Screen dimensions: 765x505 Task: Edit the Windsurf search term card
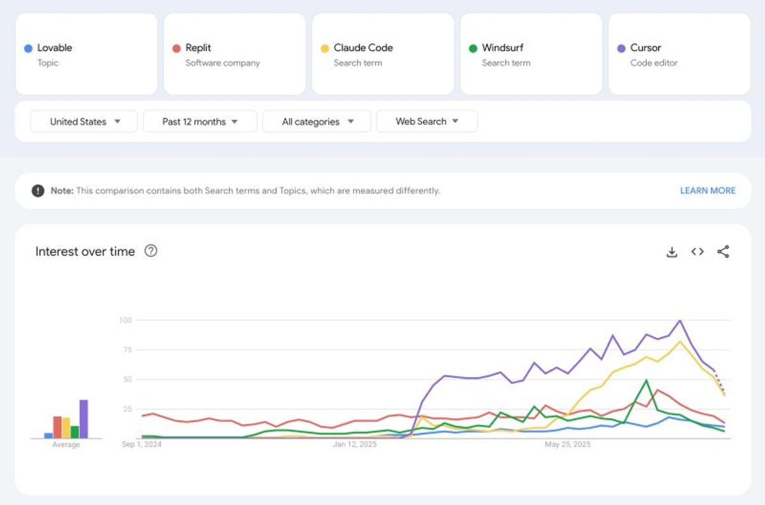531,54
